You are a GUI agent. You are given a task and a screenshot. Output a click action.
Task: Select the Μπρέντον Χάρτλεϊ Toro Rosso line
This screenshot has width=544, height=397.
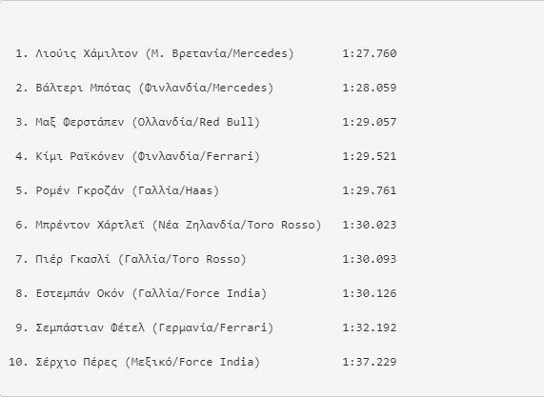click(x=178, y=226)
